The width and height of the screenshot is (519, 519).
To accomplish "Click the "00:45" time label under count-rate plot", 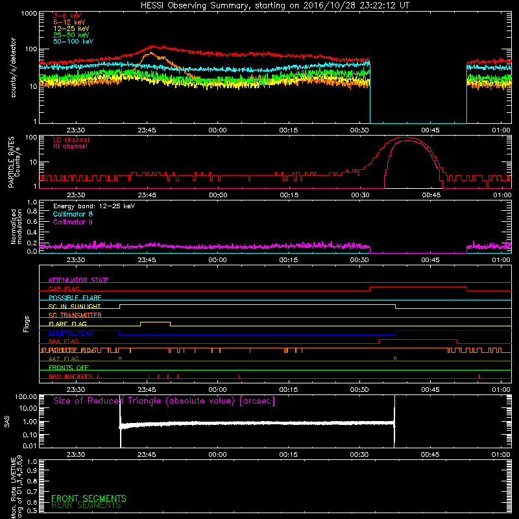I will [x=430, y=130].
